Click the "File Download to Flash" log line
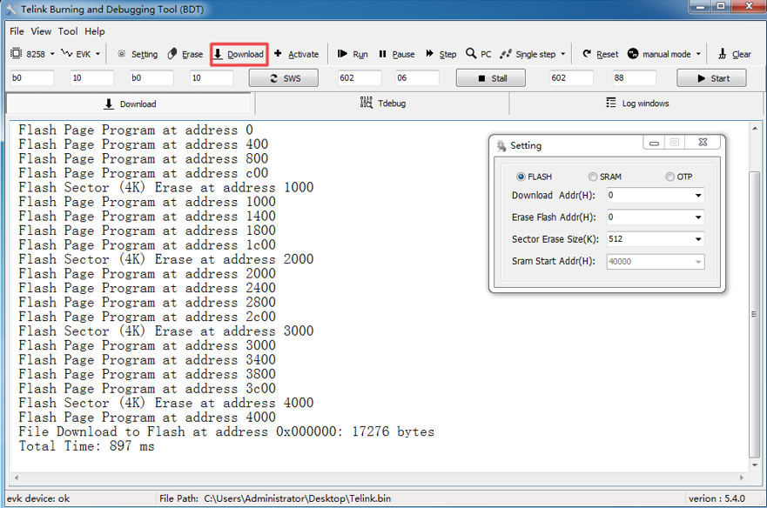 click(x=226, y=431)
